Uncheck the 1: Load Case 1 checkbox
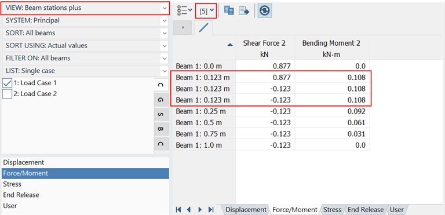The image size is (445, 215). 7,83
